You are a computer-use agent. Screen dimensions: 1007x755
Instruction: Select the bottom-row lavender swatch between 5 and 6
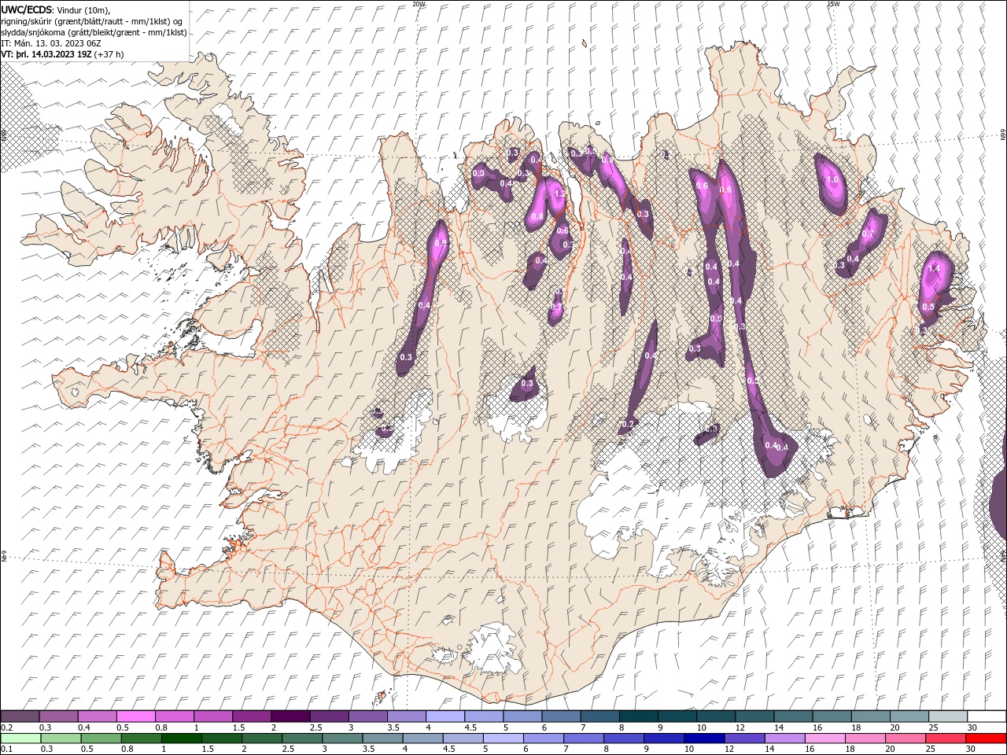coord(503,738)
